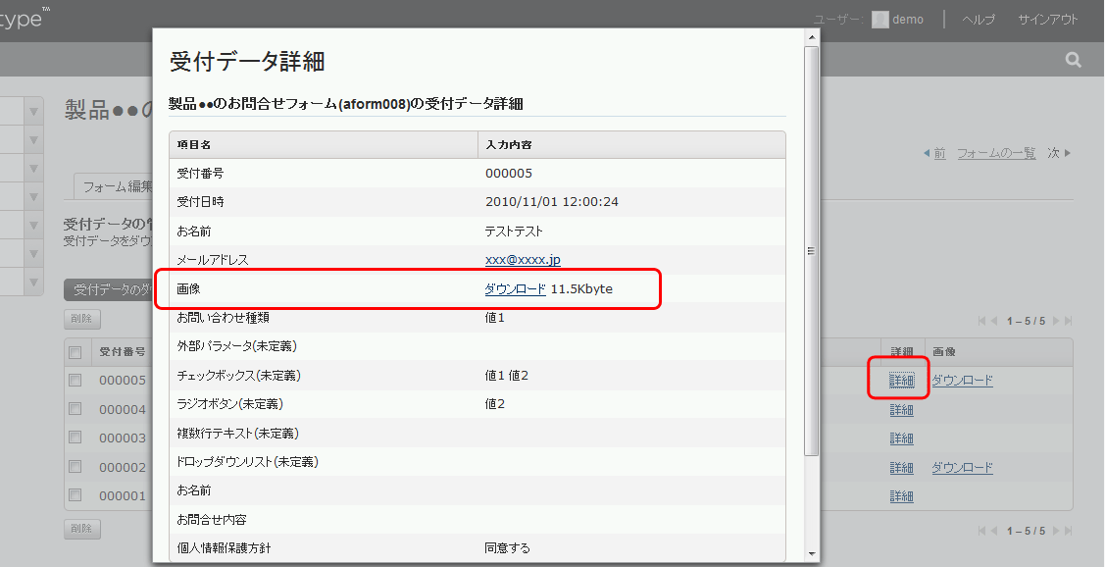Expand the second sidebar dropdown arrow
Image resolution: width=1105 pixels, height=567 pixels.
[33, 139]
